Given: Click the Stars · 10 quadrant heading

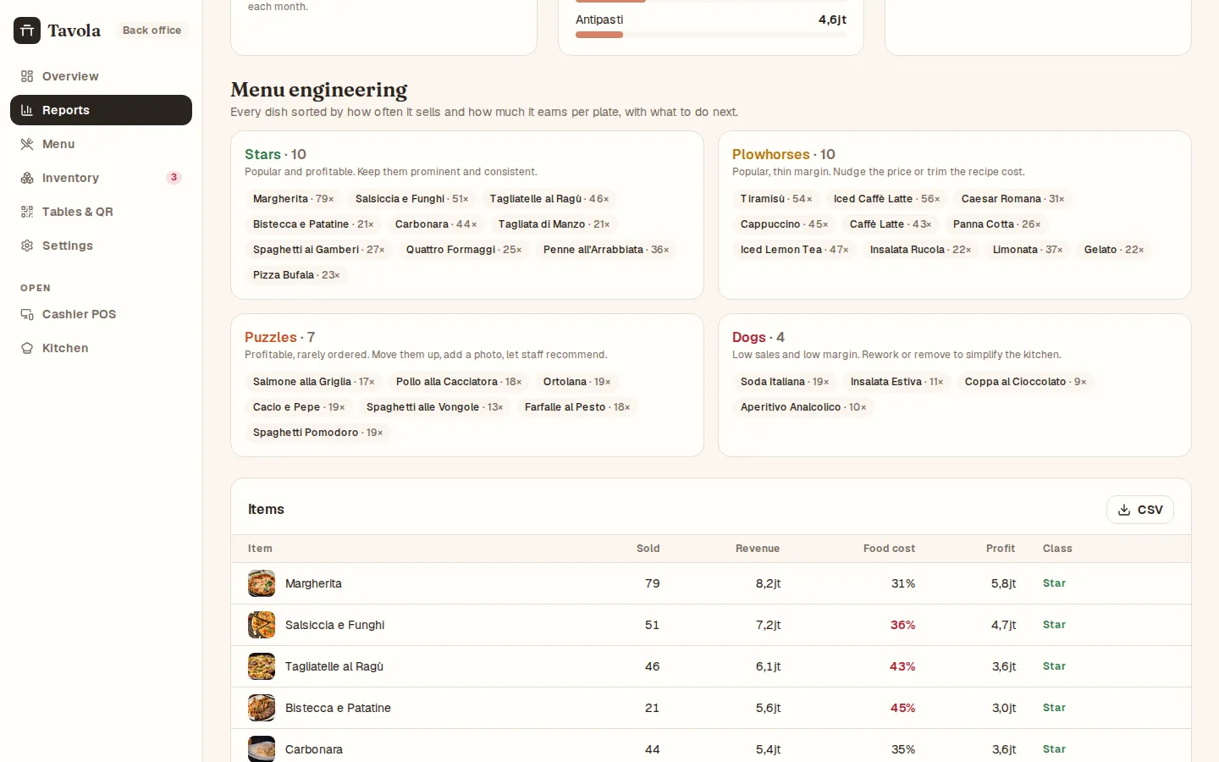Looking at the screenshot, I should (x=275, y=154).
